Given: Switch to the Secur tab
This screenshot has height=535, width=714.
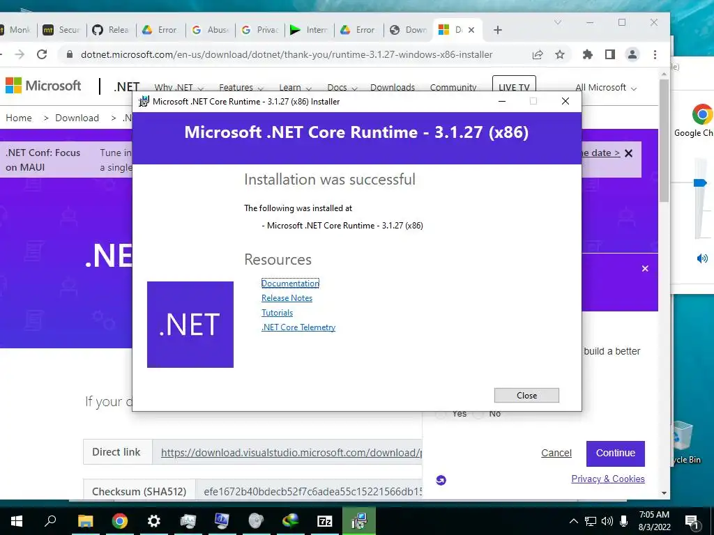Looking at the screenshot, I should 61,30.
